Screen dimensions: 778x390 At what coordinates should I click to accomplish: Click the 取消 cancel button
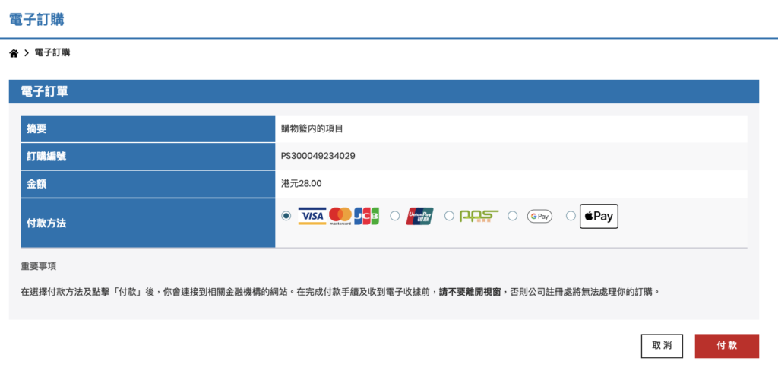tap(661, 346)
